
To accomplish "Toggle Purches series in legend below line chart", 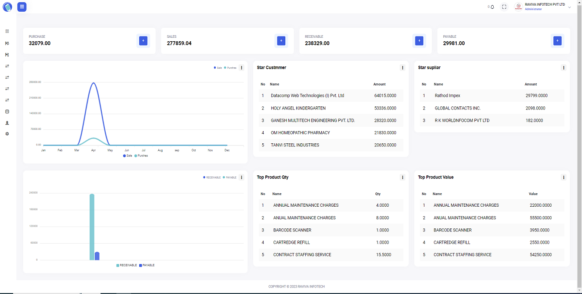I will click(141, 155).
